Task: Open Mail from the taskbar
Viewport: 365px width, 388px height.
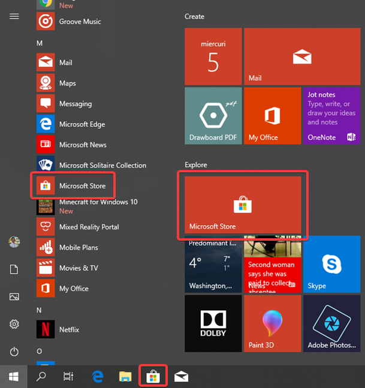Action: (x=181, y=377)
